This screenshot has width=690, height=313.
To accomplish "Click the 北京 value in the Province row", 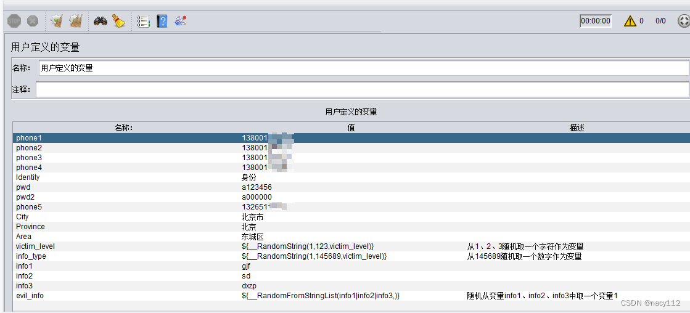I will (x=352, y=227).
